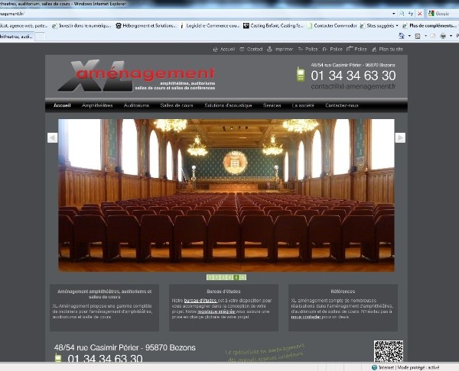Click the new tab button beside the current tab

point(40,37)
